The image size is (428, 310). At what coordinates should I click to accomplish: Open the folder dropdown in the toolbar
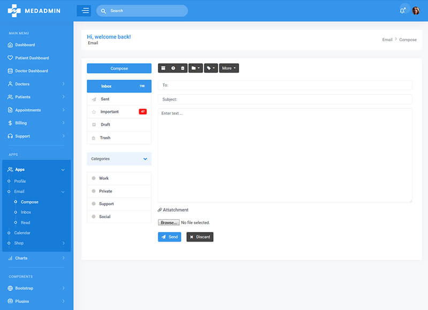click(x=195, y=68)
